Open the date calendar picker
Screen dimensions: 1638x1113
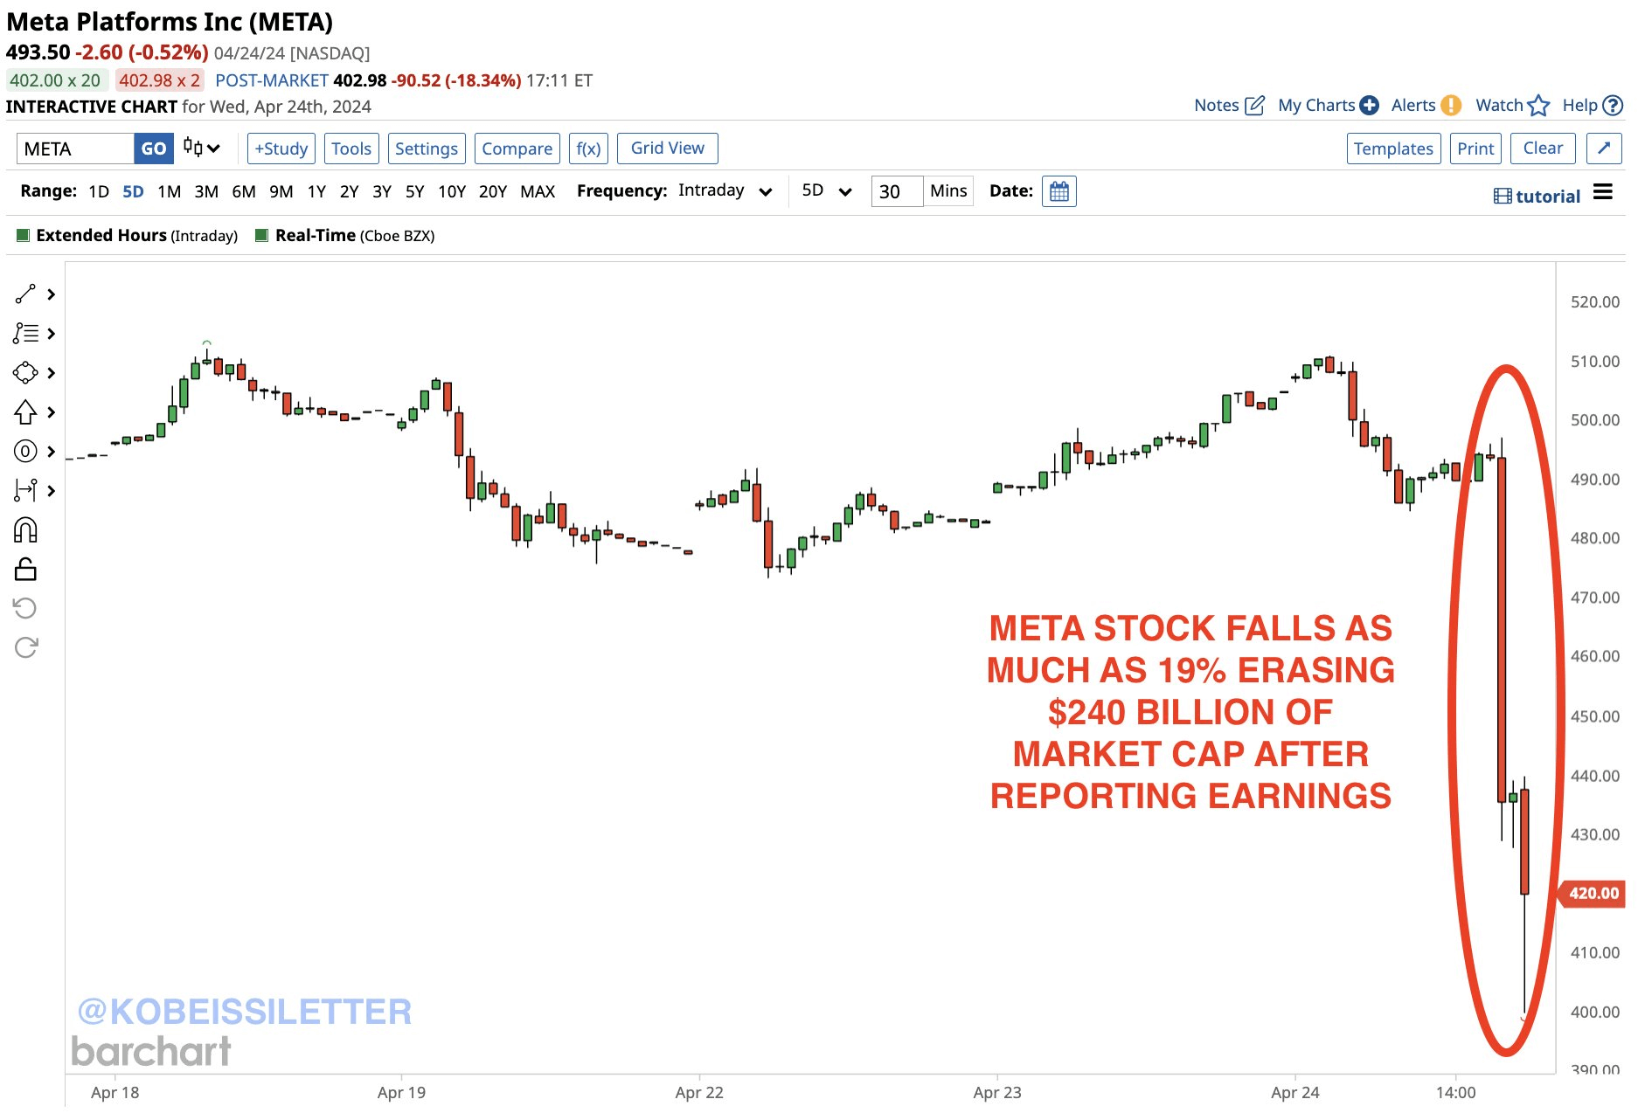click(x=1059, y=190)
